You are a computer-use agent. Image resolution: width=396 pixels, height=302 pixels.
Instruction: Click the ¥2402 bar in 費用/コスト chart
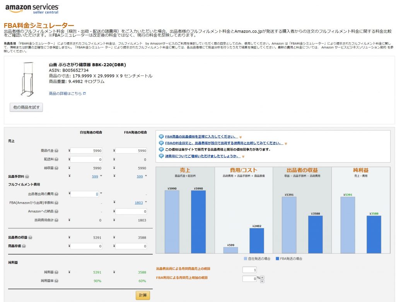pyautogui.click(x=257, y=241)
